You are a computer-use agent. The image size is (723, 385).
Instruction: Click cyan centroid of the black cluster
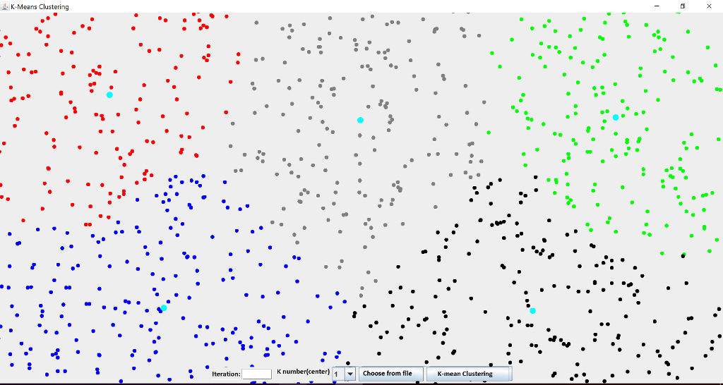532,311
